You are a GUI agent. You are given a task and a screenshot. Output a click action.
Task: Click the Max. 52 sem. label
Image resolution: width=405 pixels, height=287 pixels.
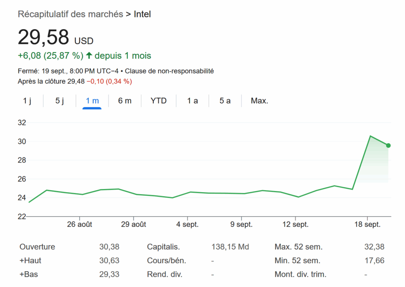(x=299, y=247)
